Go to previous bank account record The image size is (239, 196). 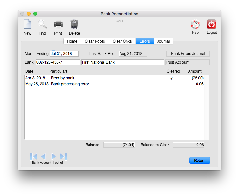(43, 156)
